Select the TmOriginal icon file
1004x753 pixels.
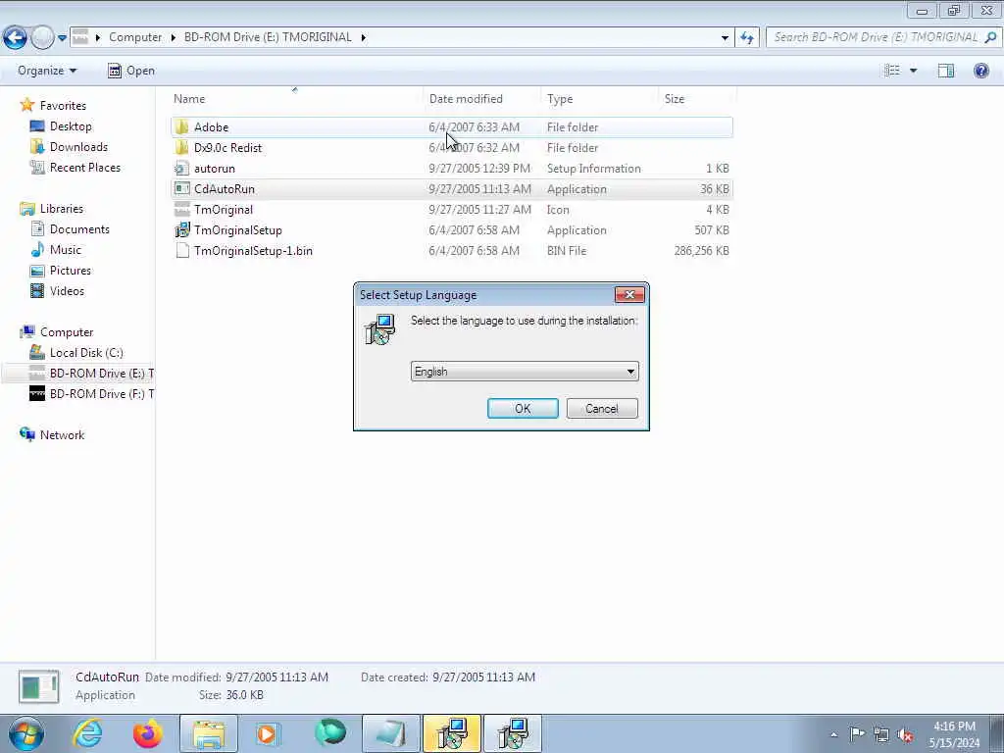452,210
